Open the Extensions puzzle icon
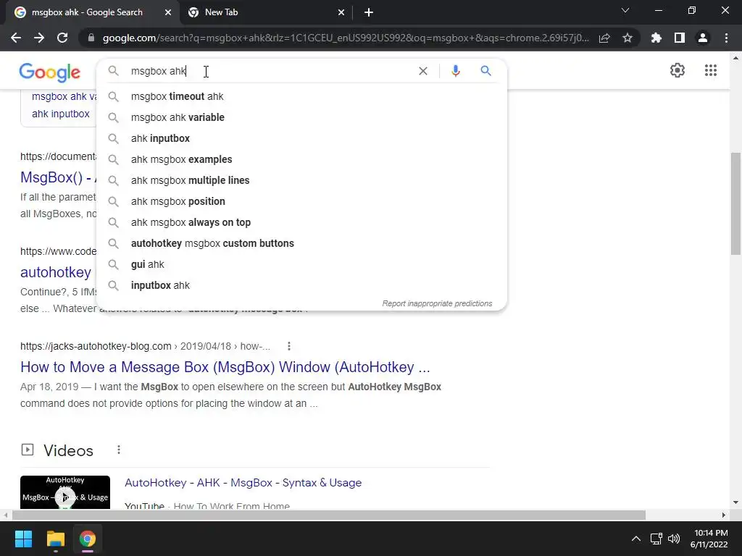Screen dimensions: 742x556 pos(656,38)
